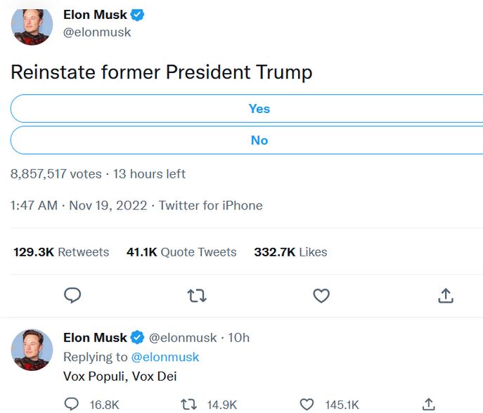Open Elon Musk profile name in tweet header
This screenshot has height=413, width=483.
(95, 15)
